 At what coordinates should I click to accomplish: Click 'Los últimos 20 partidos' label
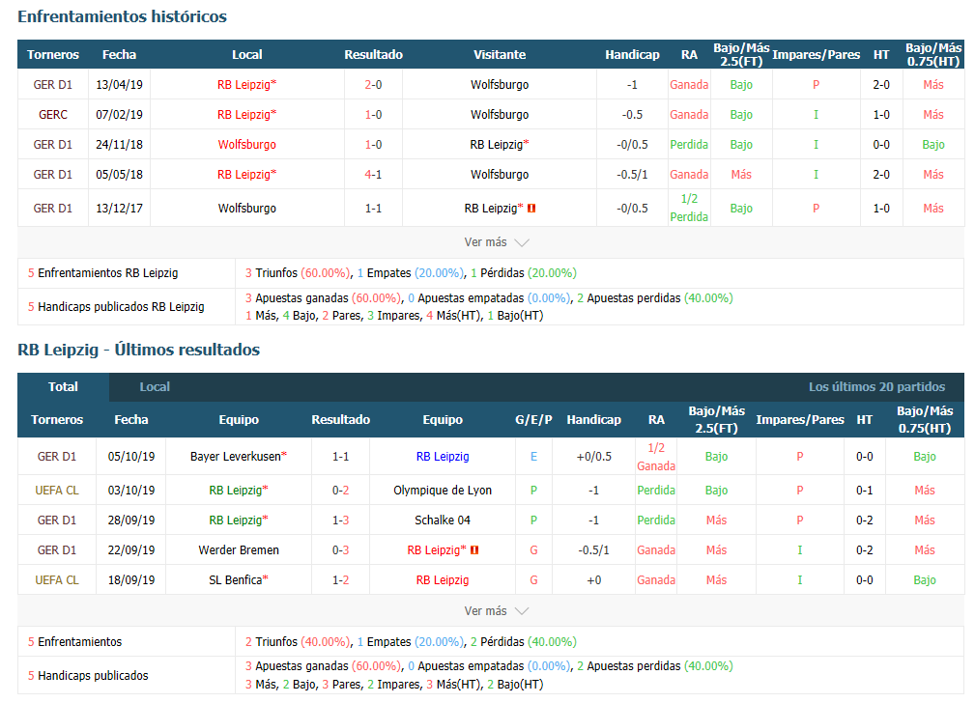(x=876, y=386)
